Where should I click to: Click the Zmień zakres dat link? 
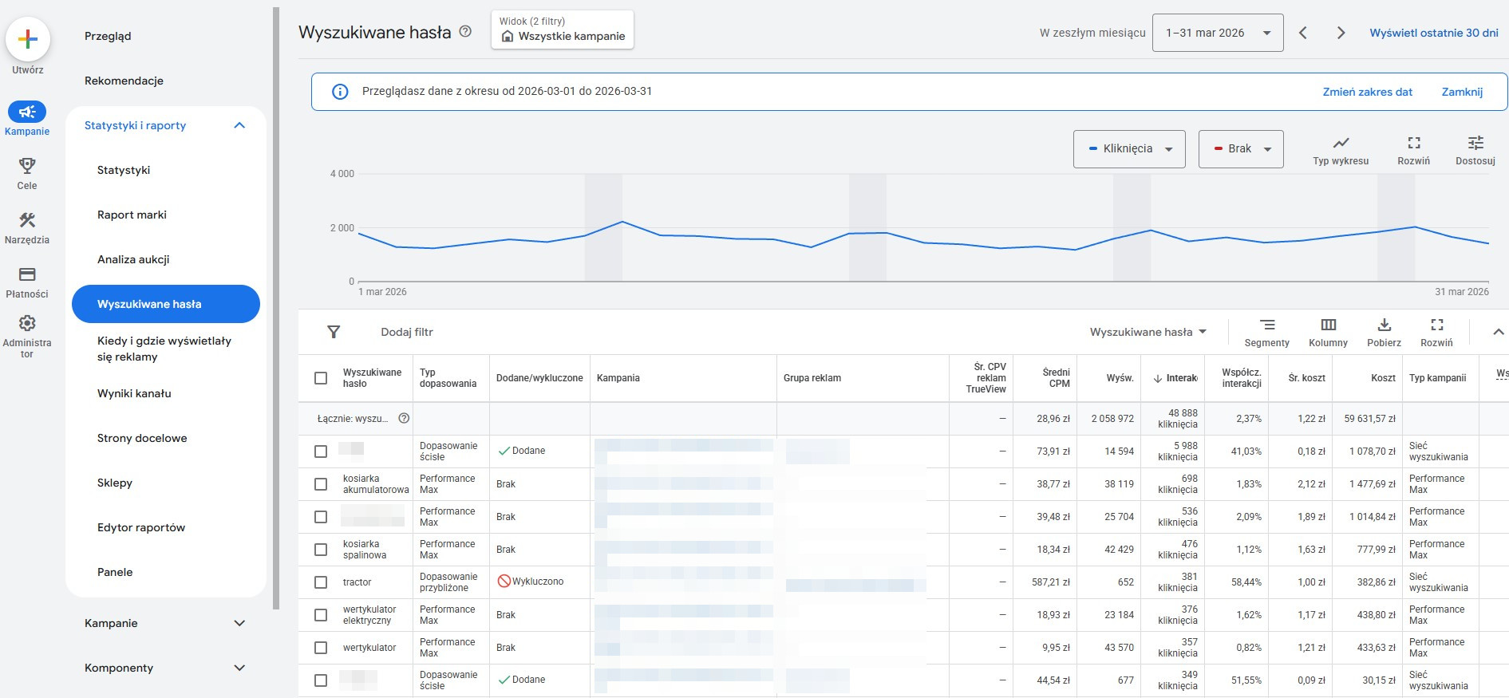[x=1367, y=92]
